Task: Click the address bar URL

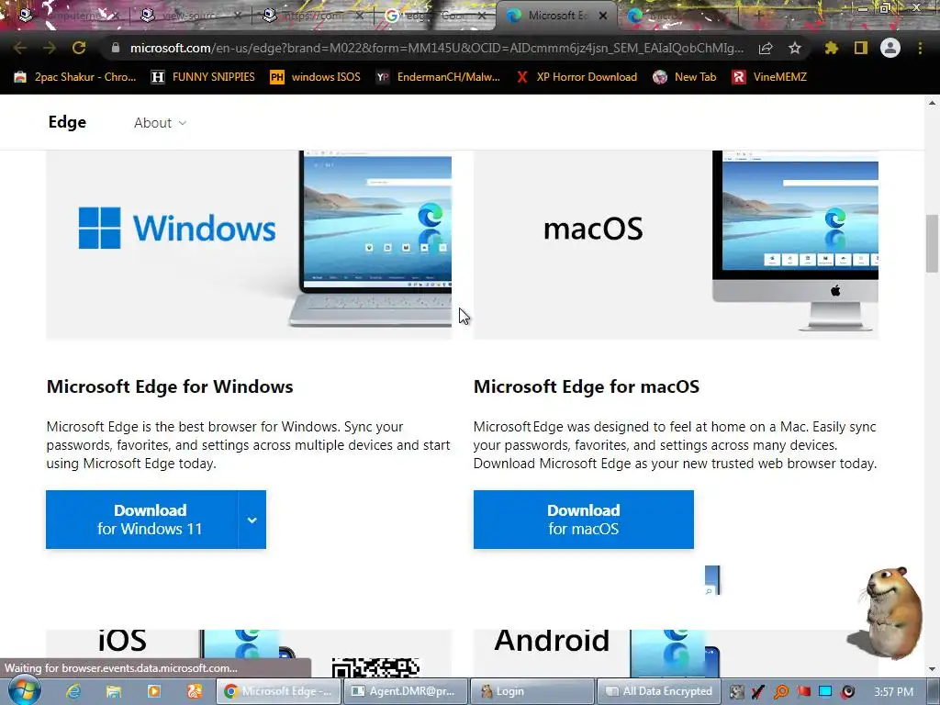Action: 436,48
